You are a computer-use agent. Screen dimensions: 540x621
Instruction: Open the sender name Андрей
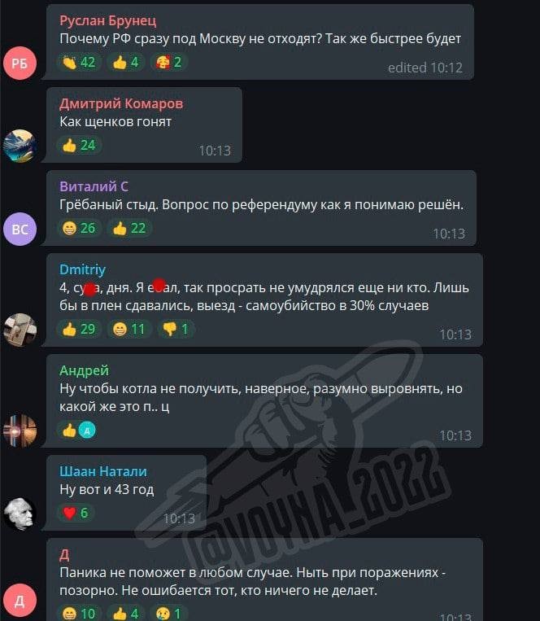(84, 370)
